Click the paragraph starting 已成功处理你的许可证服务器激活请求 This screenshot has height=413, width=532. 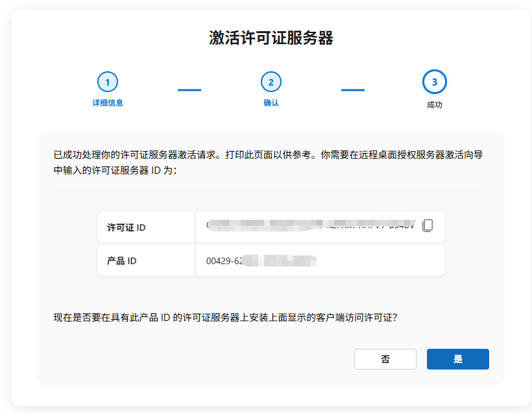[268, 163]
